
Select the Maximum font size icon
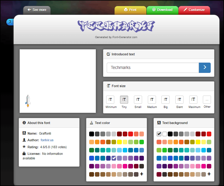click(193, 100)
